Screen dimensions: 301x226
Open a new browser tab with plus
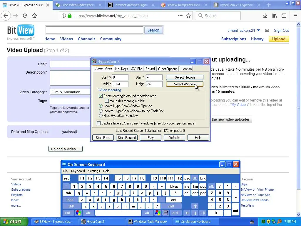(x=269, y=5)
